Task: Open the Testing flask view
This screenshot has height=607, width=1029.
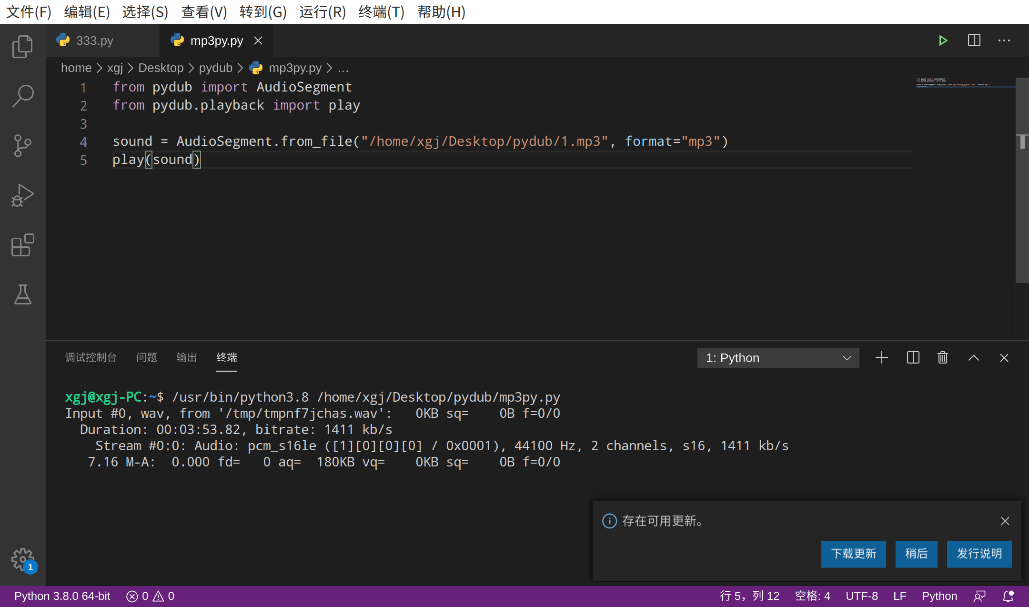Action: pyautogui.click(x=22, y=294)
